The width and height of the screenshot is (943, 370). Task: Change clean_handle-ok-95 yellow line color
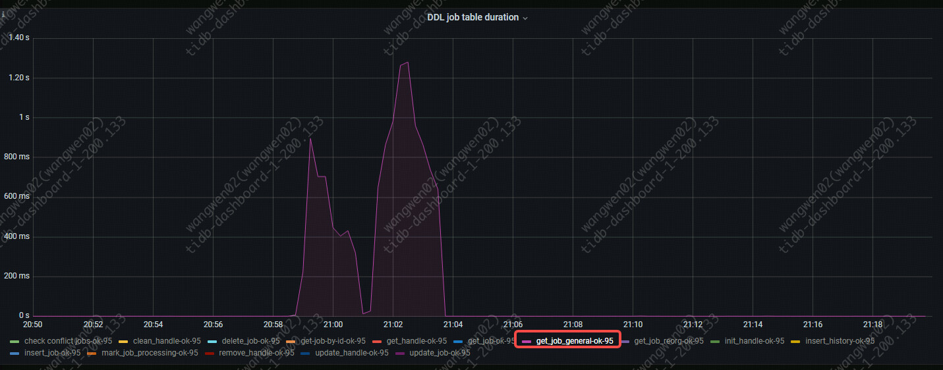click(123, 341)
